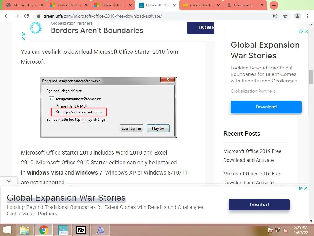Open Microsoft Office 2016 Free Download post
314x236 pixels.
pos(252,178)
